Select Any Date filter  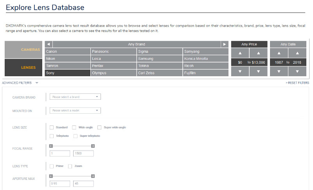point(288,44)
